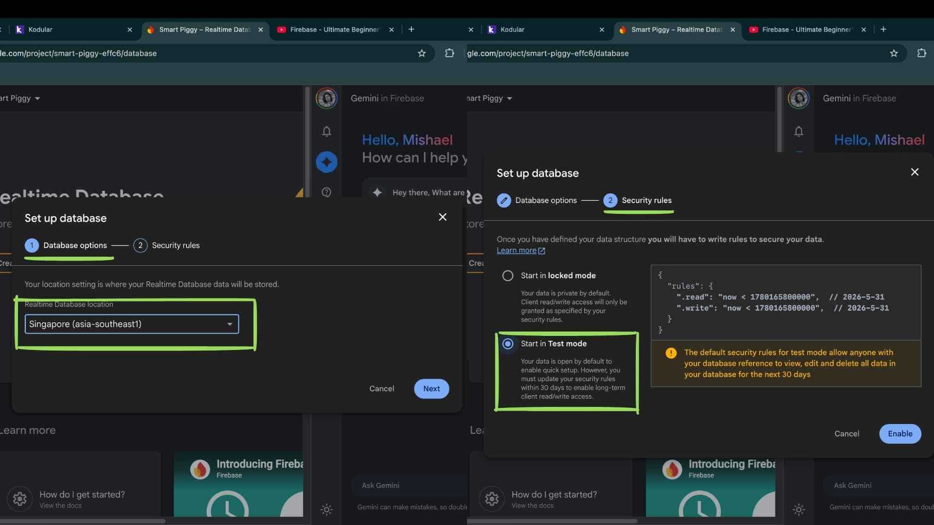
Task: Click the 'Database options' step in the left dialog
Action: click(x=66, y=245)
